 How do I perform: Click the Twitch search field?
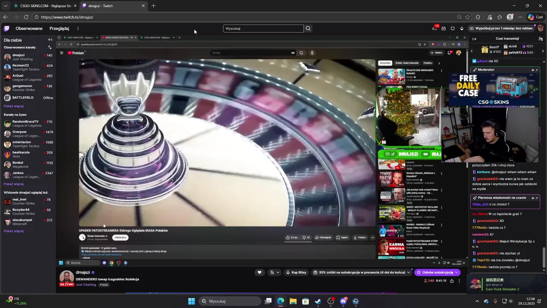(263, 29)
